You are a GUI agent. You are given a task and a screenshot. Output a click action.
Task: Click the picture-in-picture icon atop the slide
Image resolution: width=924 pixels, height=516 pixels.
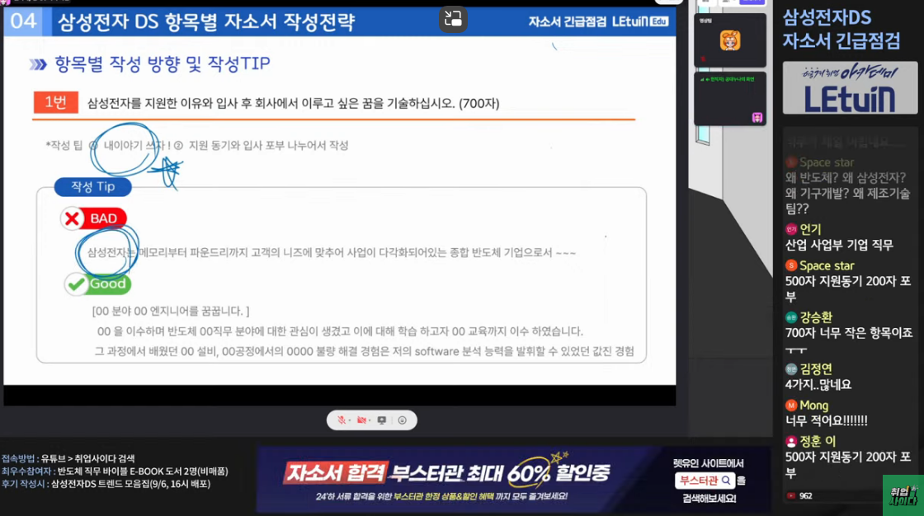tap(453, 19)
